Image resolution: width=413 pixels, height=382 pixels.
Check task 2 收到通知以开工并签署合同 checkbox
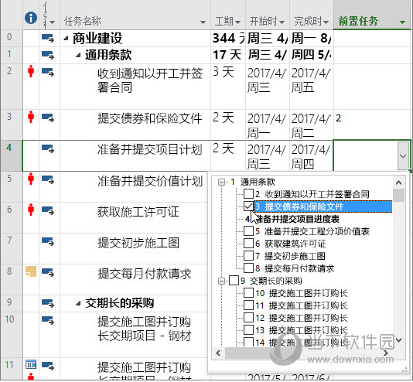point(248,194)
